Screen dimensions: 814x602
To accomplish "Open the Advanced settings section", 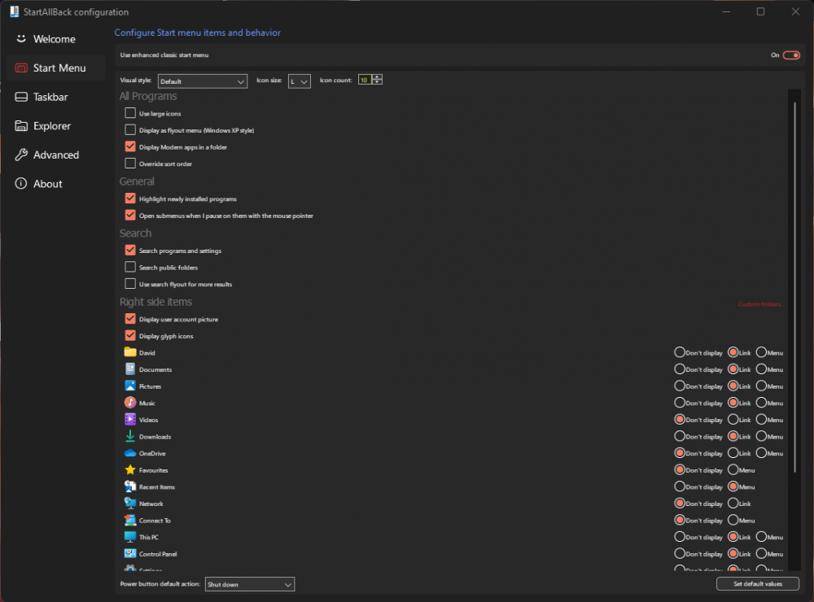I will pos(54,155).
